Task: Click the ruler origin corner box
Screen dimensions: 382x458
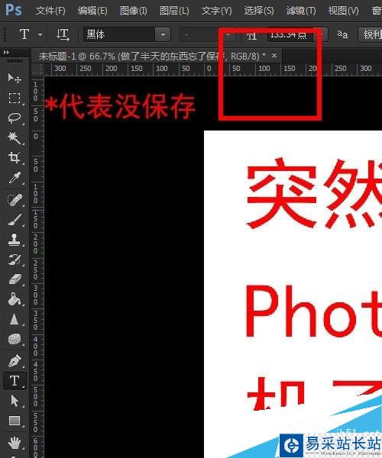Action: [37, 69]
